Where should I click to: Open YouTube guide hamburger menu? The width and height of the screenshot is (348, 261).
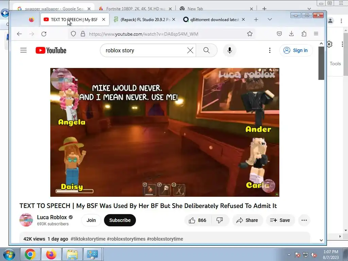click(23, 50)
